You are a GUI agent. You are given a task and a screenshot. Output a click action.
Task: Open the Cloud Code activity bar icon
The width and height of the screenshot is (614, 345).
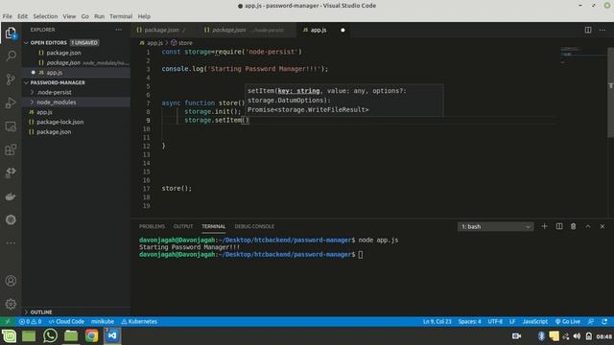11,172
